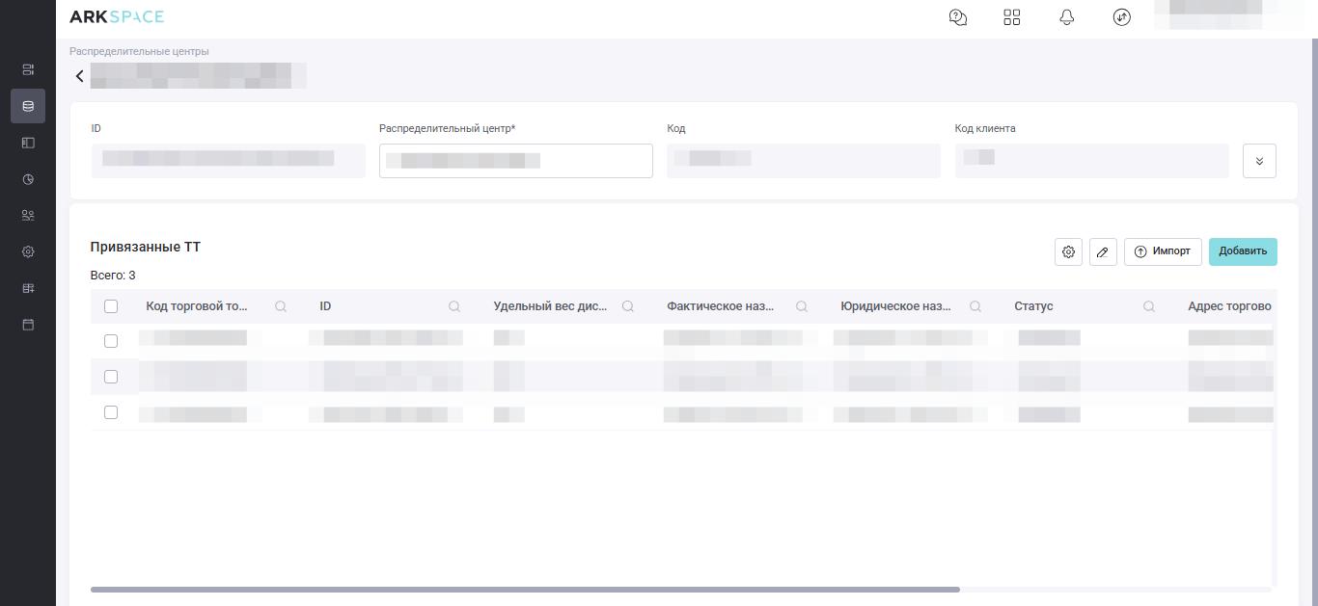Image resolution: width=1318 pixels, height=606 pixels.
Task: Go back using the left chevron arrow
Action: (80, 76)
